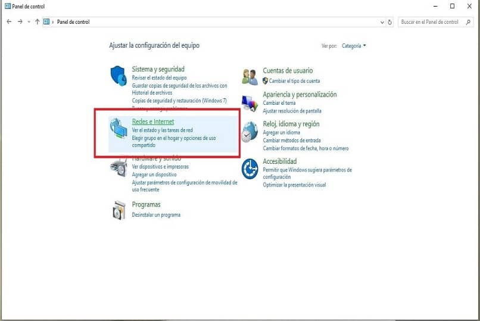The height and width of the screenshot is (321, 480).
Task: Open Ajustar parámetros de configuración de movilidad
Action: coord(185,186)
